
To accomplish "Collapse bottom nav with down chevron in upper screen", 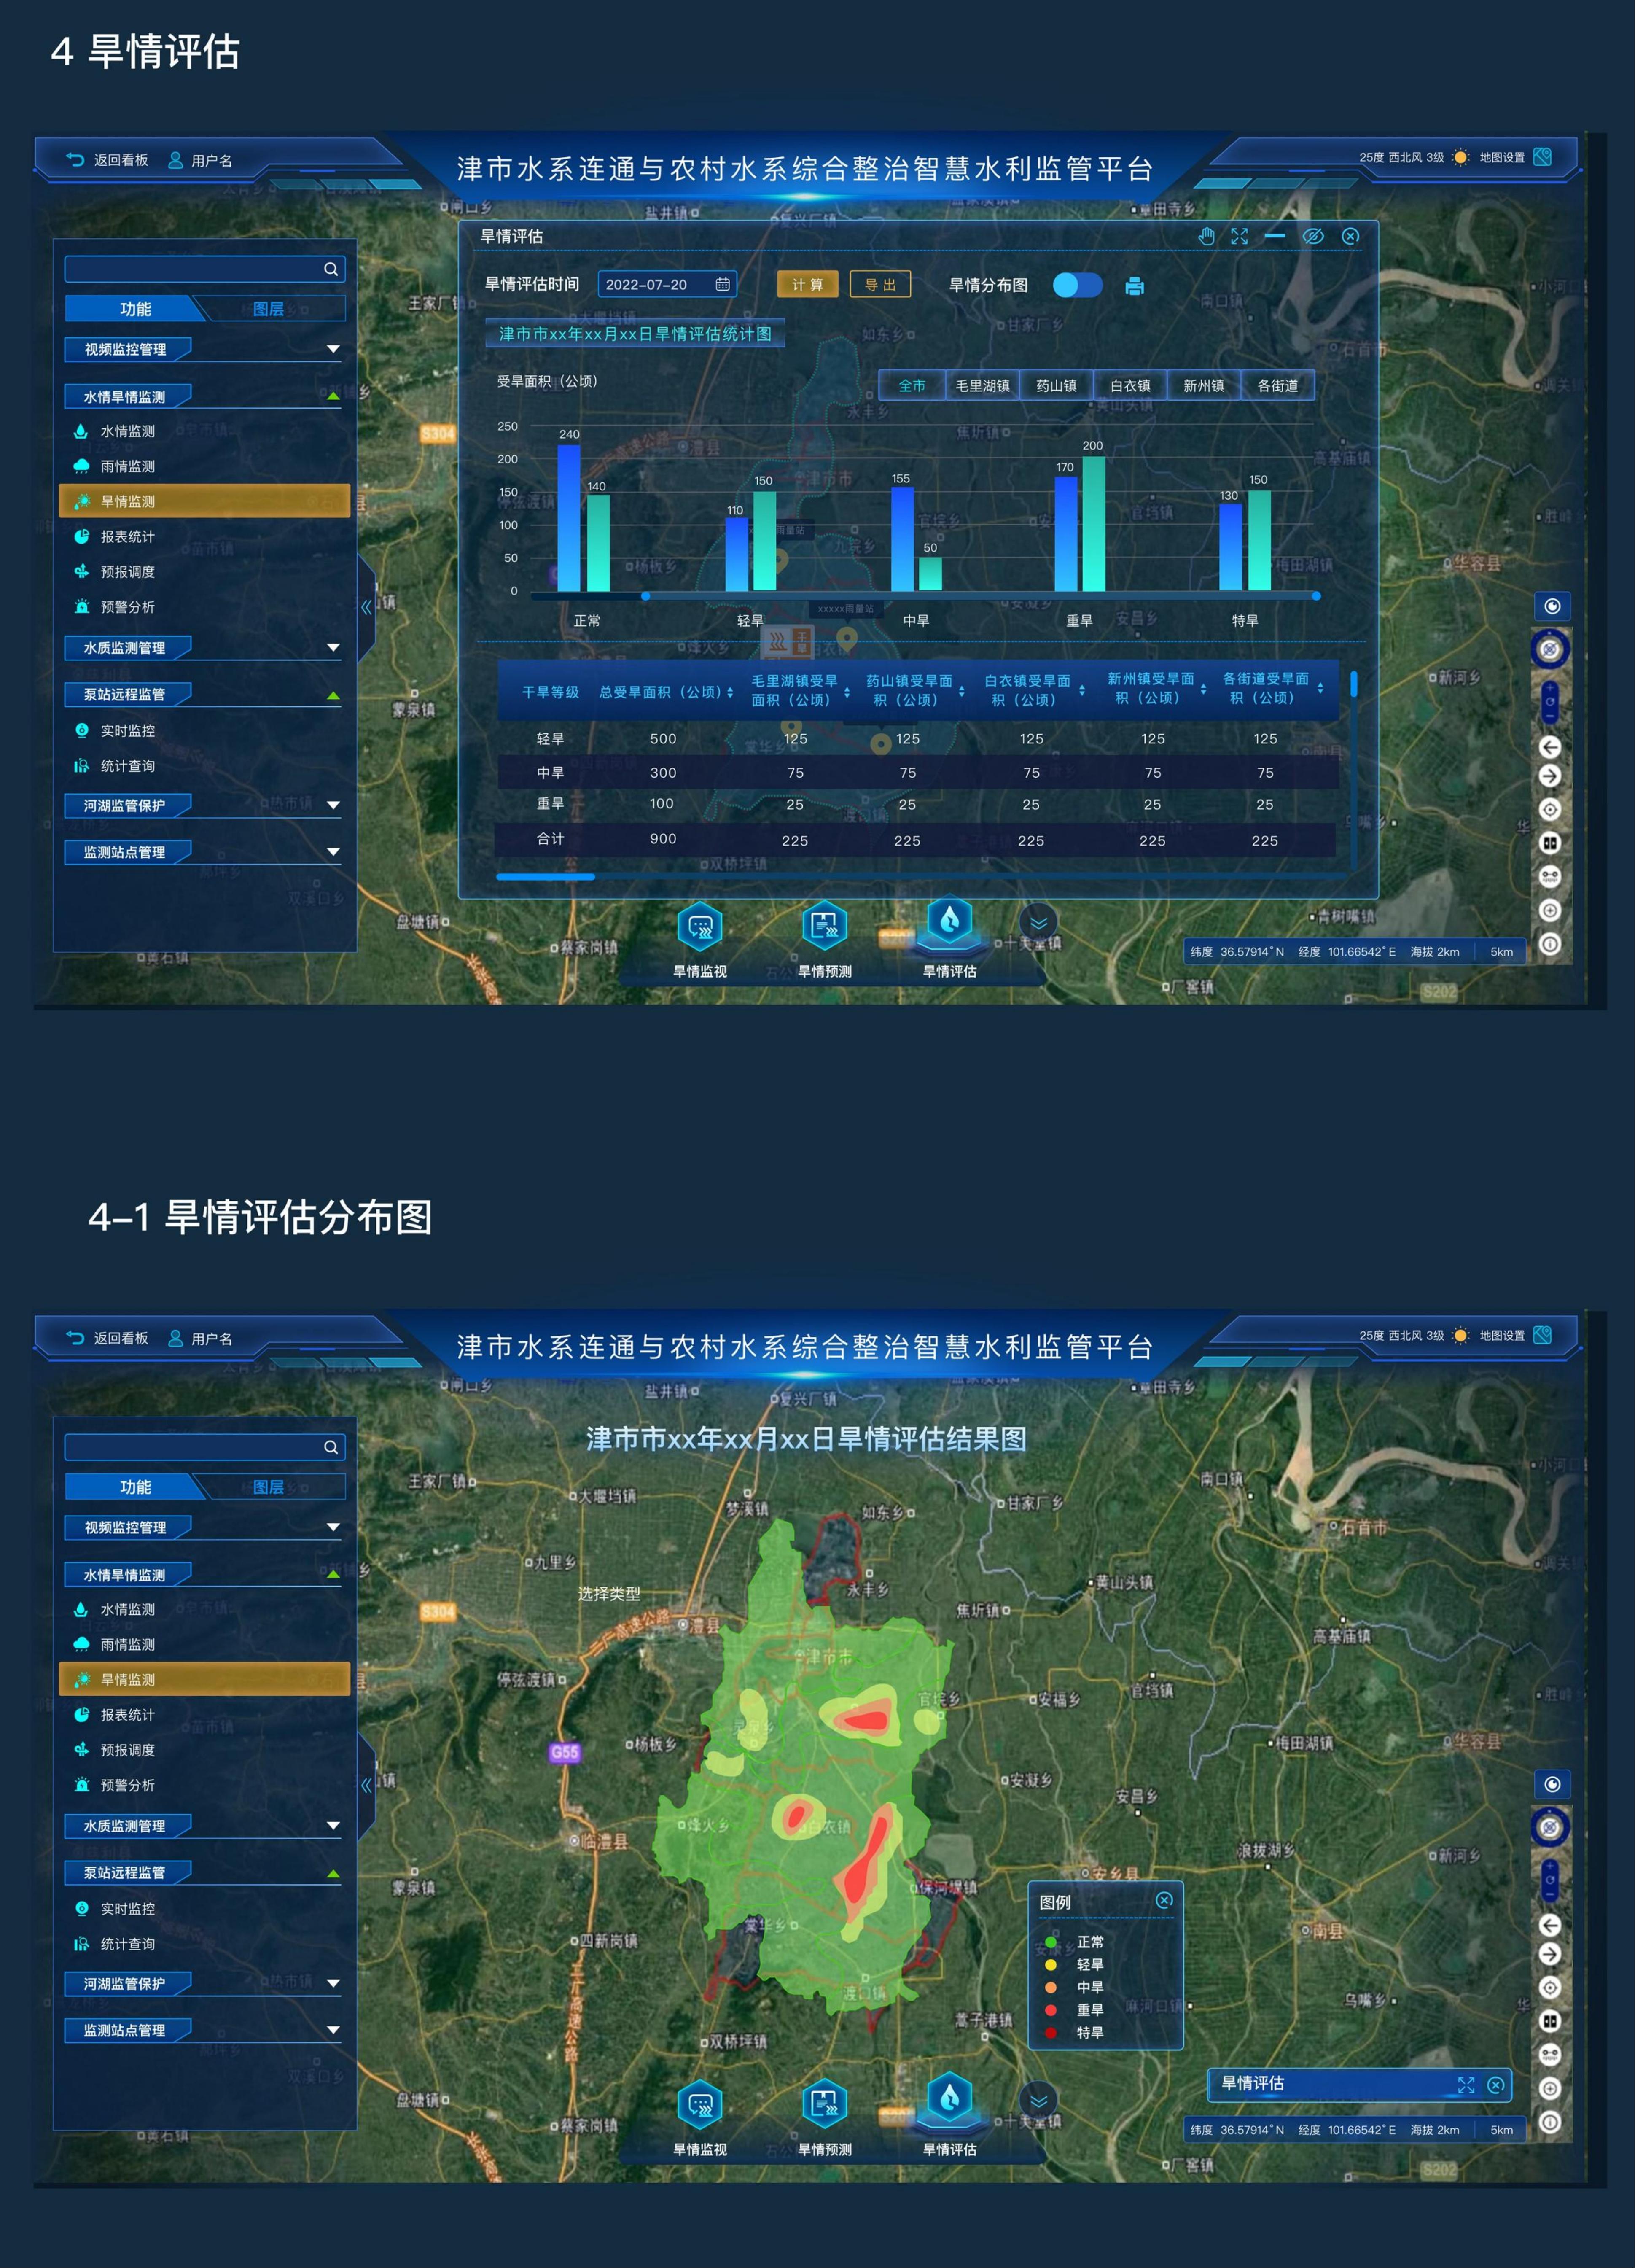I will [1039, 922].
